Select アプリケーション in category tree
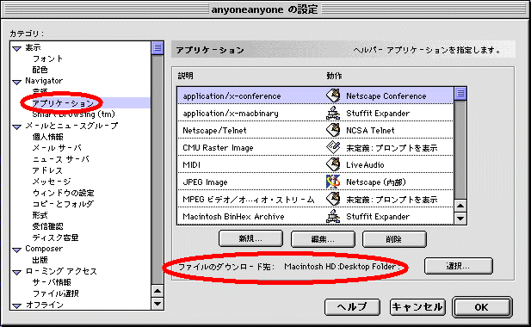This screenshot has height=327, width=531. (x=63, y=103)
